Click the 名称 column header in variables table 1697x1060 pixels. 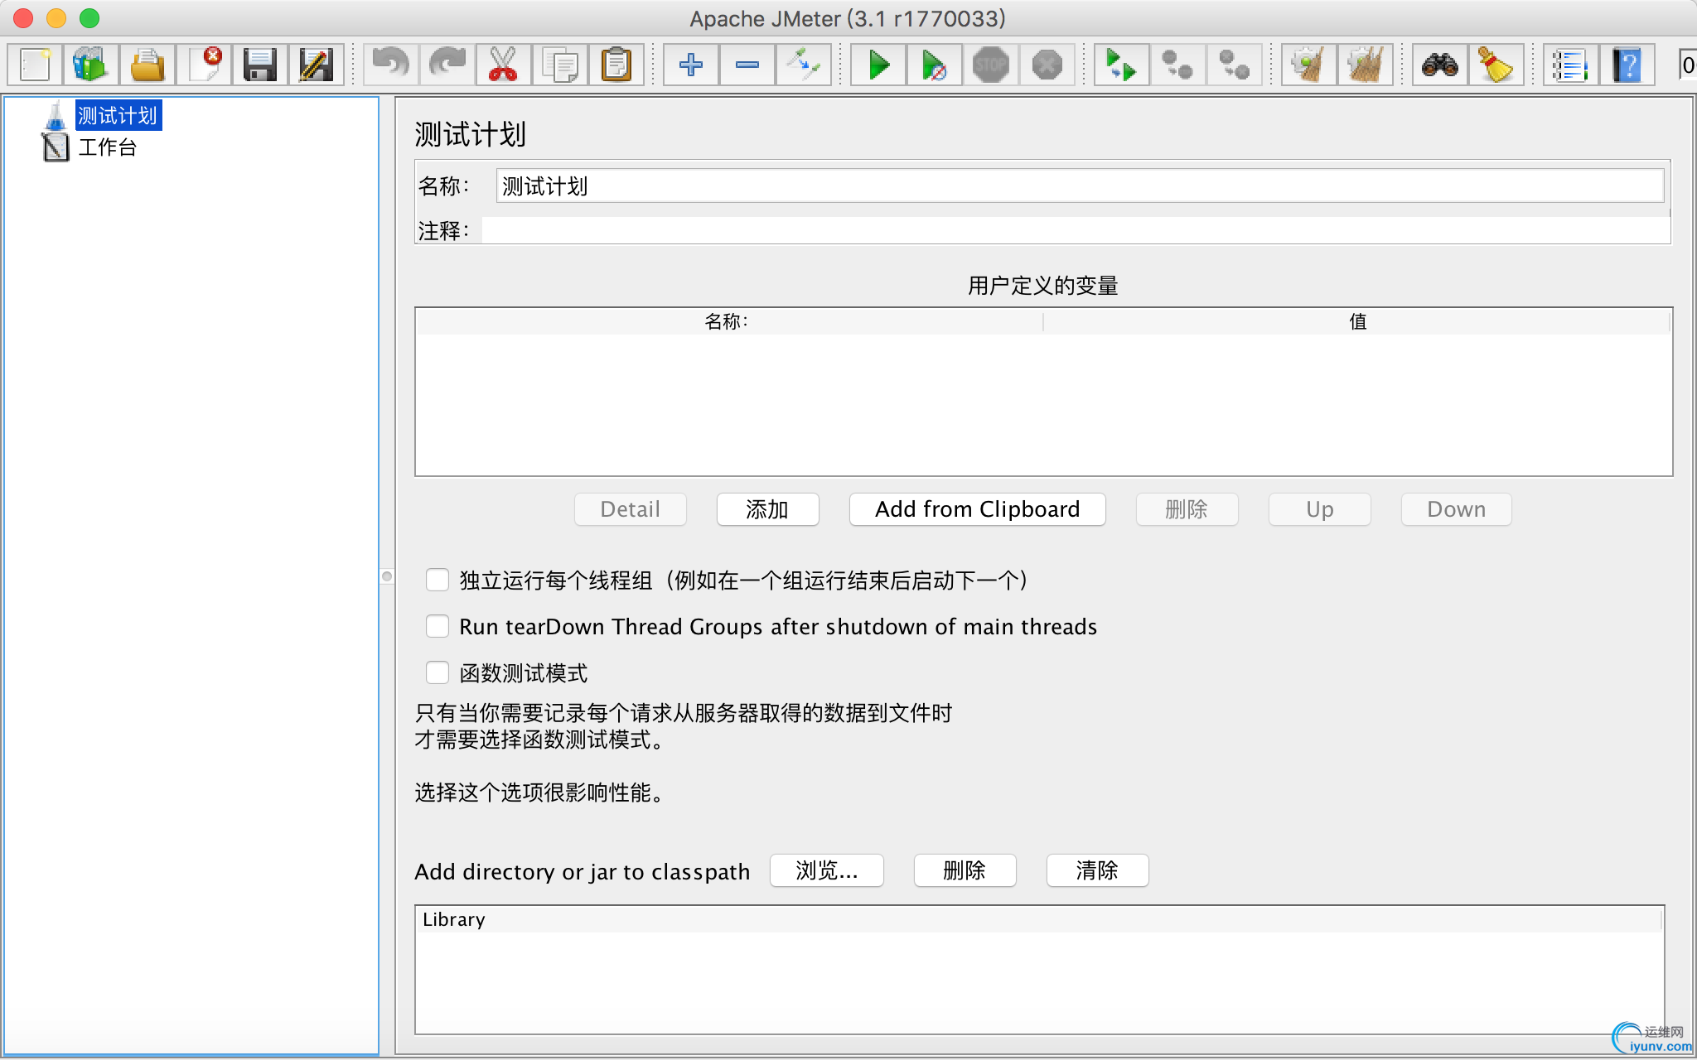[728, 321]
